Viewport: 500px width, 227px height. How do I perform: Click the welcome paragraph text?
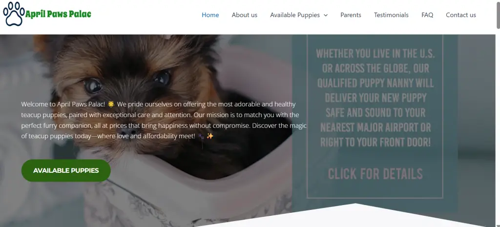click(164, 120)
